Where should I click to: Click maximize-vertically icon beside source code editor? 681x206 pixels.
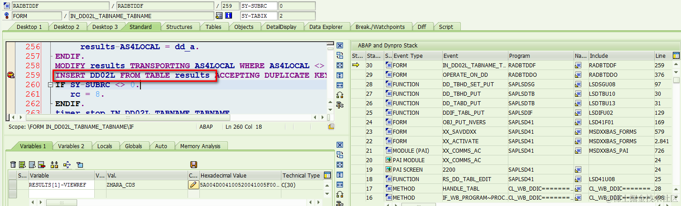tap(340, 75)
